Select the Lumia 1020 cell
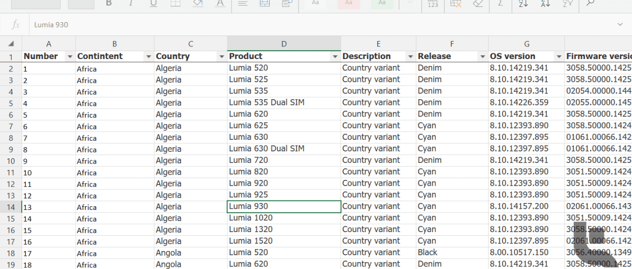Image resolution: width=632 pixels, height=269 pixels. 284,218
